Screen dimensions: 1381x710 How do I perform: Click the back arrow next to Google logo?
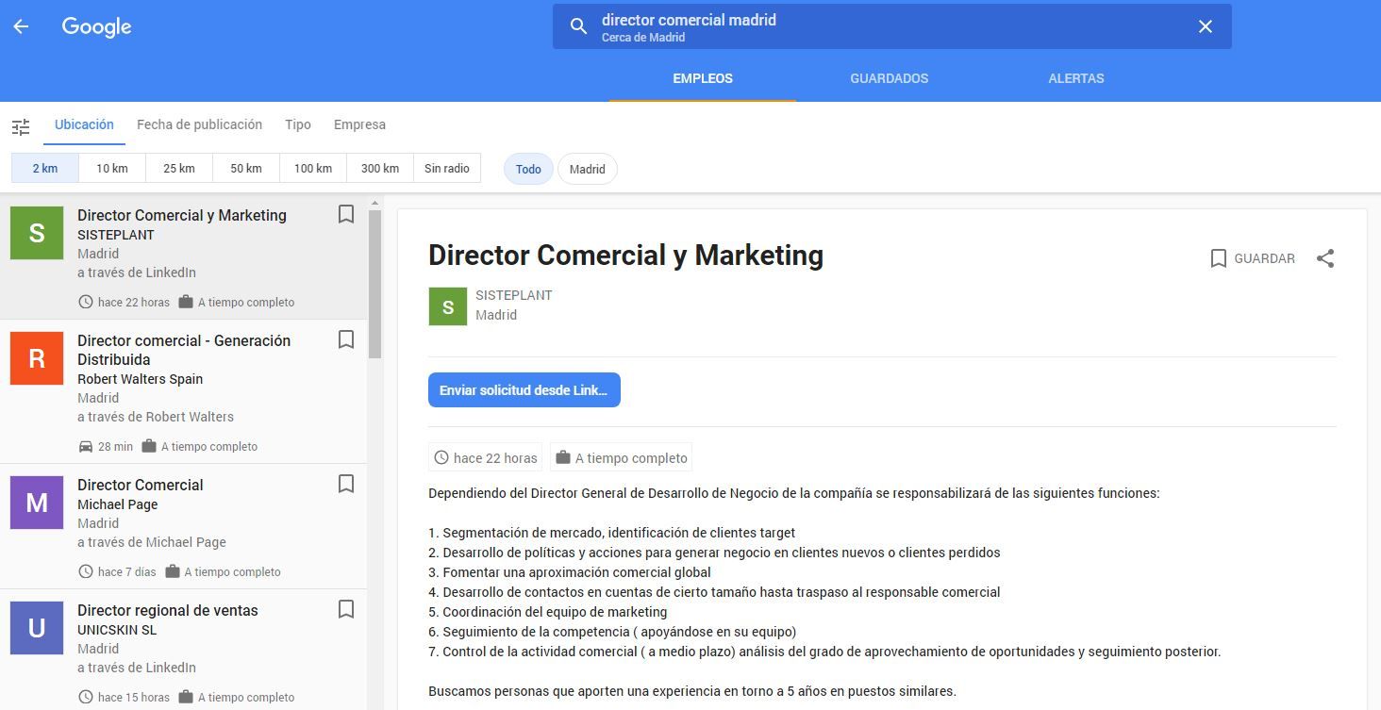click(21, 26)
